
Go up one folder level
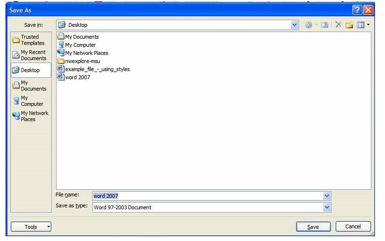pos(324,25)
